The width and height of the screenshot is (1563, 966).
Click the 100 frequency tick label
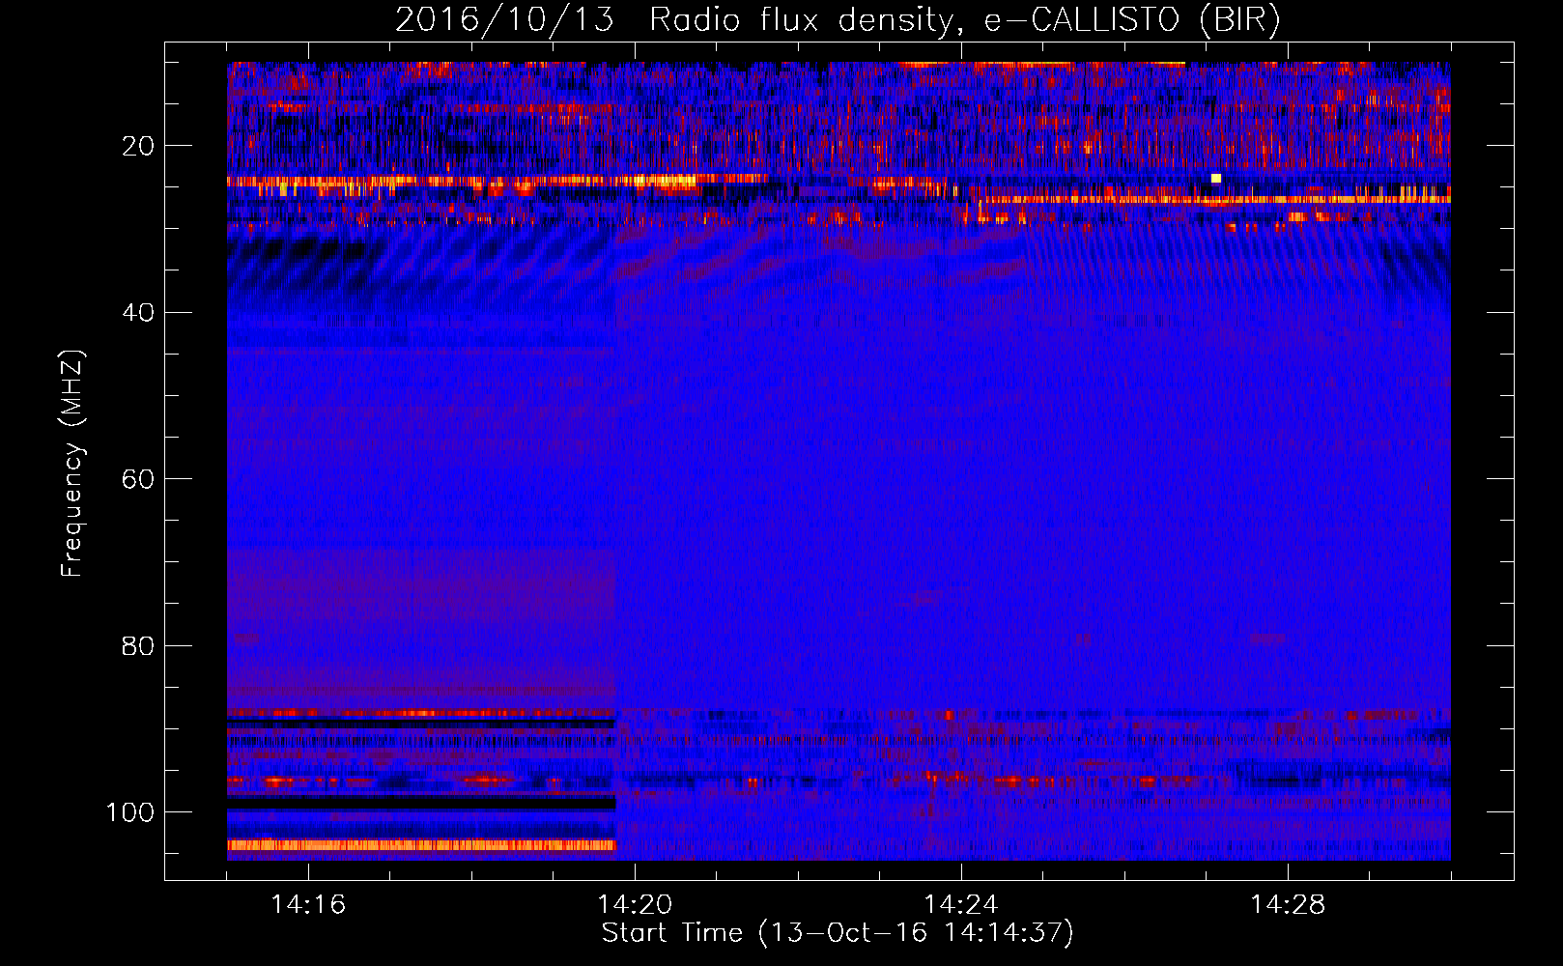tap(130, 812)
